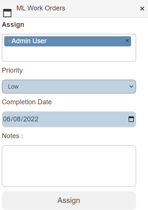148x210 pixels.
Task: Focus the Notes text area
Action: click(x=69, y=166)
